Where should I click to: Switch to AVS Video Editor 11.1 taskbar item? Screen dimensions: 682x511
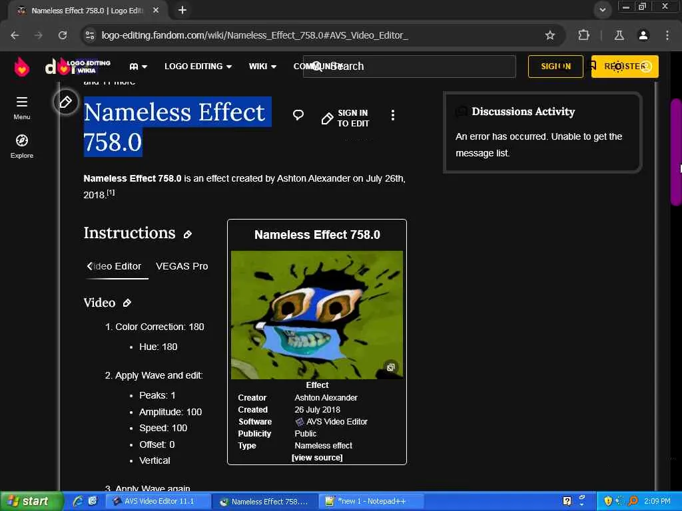click(158, 501)
